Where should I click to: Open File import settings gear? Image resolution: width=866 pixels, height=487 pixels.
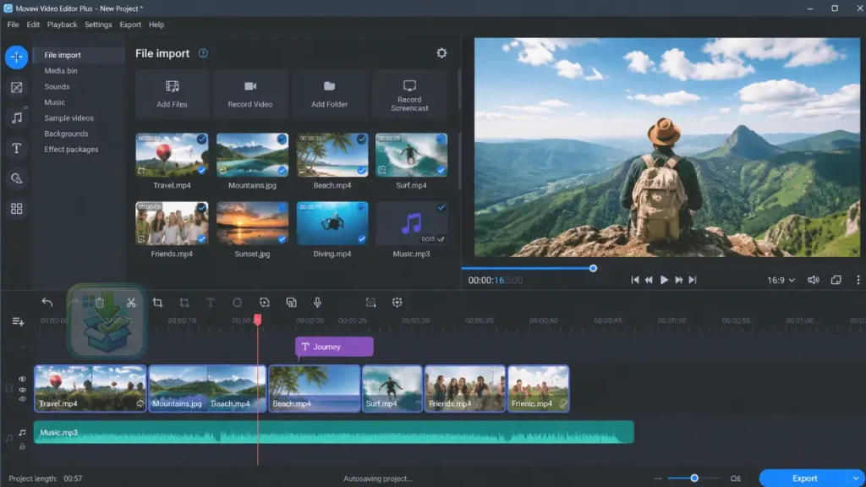click(x=441, y=53)
